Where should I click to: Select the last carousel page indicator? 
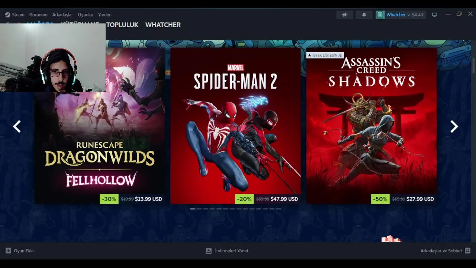coord(279,209)
